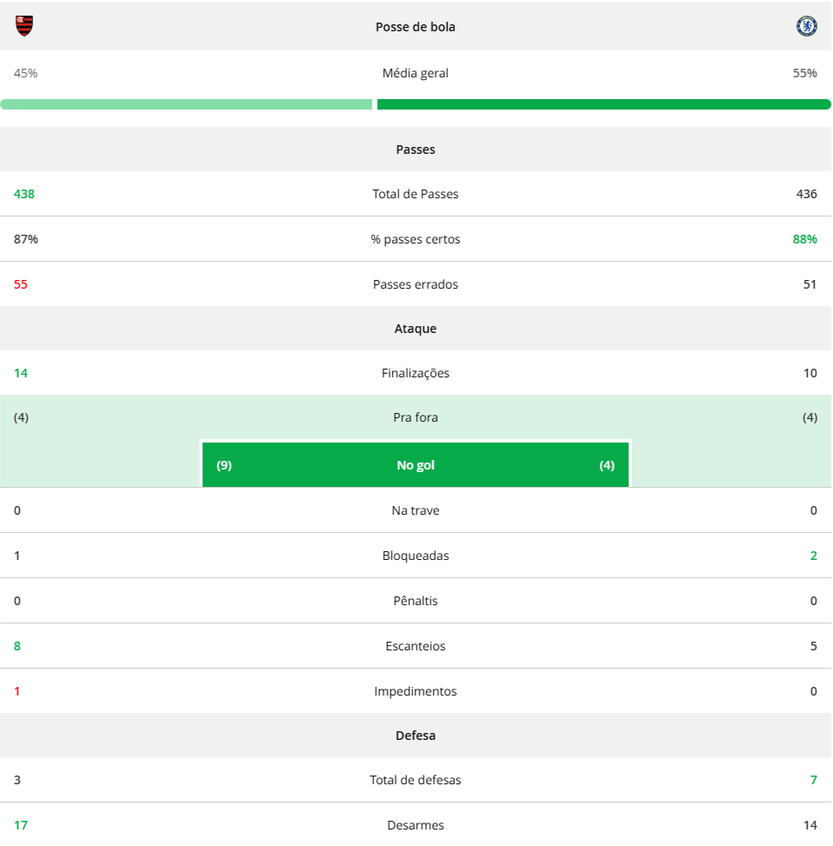Viewport: 833px width, 846px height.
Task: Click the Total de defesas label
Action: 416,780
